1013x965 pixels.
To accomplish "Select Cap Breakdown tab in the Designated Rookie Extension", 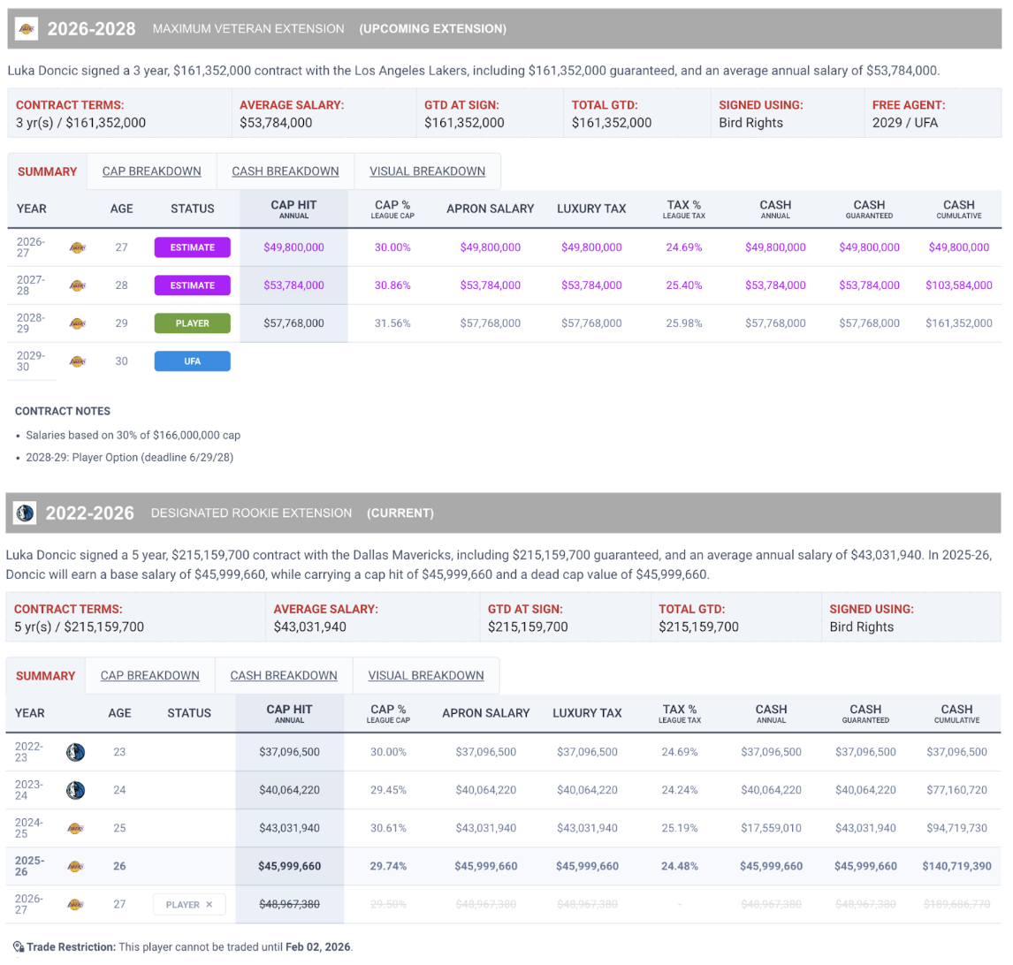I will (x=149, y=675).
